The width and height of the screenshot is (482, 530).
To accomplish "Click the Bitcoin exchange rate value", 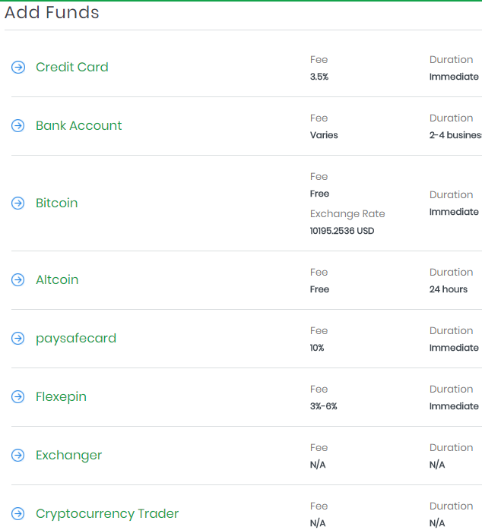I will (x=342, y=231).
